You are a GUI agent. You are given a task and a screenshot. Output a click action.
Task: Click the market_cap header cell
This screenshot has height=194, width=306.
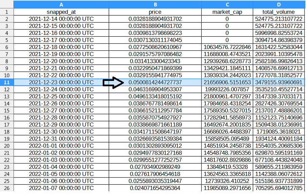click(x=227, y=12)
